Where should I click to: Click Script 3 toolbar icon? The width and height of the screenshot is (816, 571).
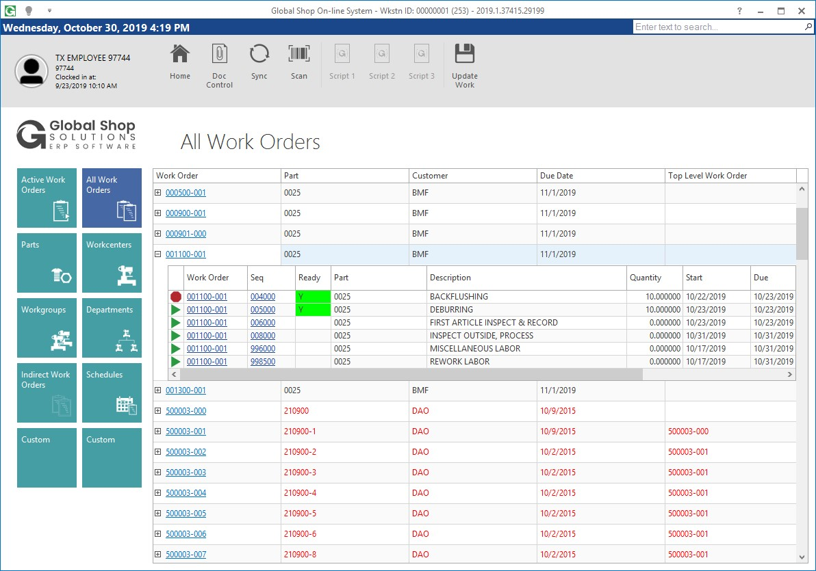tap(422, 54)
